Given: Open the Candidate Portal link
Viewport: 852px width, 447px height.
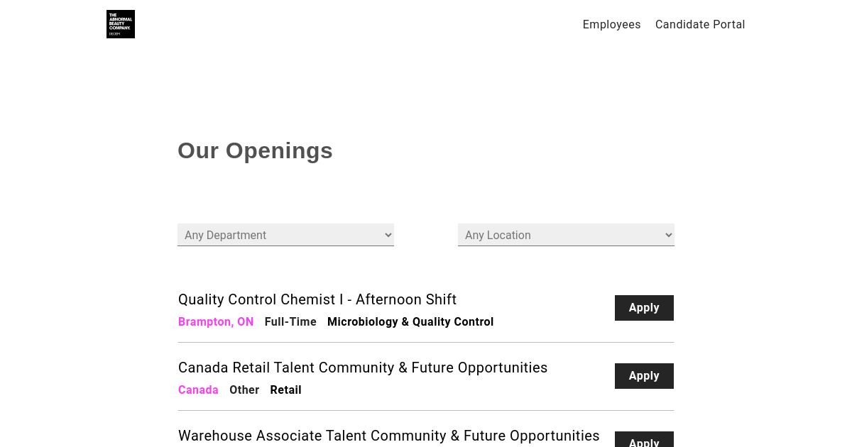Looking at the screenshot, I should coord(700,25).
